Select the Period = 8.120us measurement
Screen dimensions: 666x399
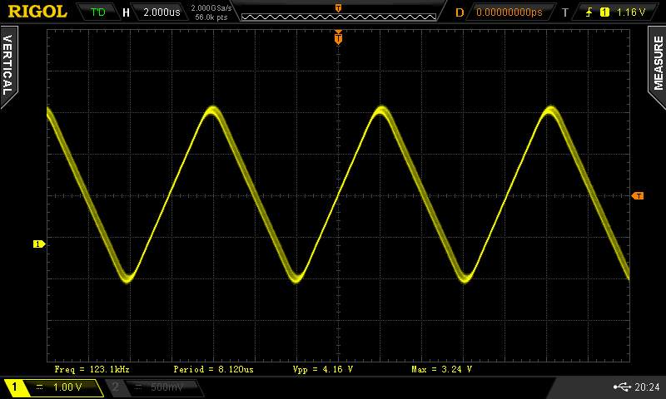pos(207,368)
